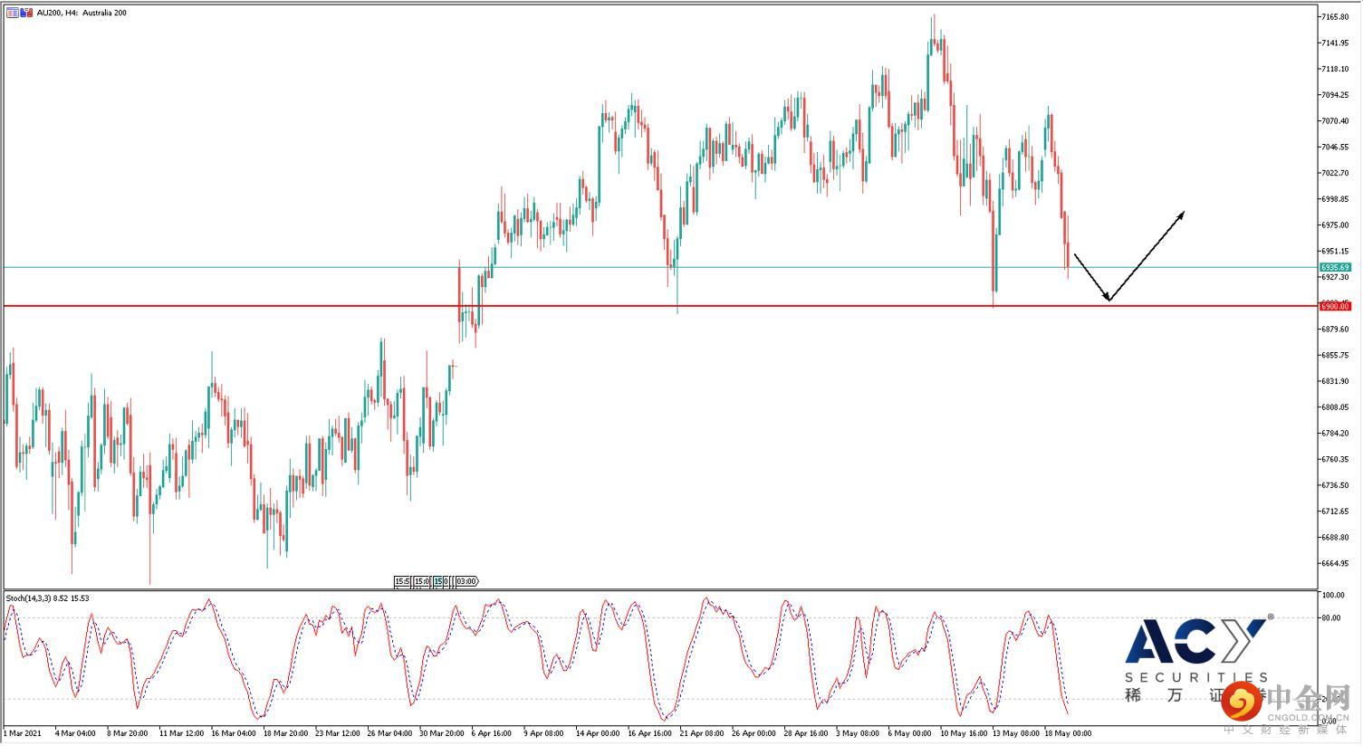Screen dimensions: 1363x746
Task: Click the 80.00 stochastic scale label
Action: (1332, 619)
